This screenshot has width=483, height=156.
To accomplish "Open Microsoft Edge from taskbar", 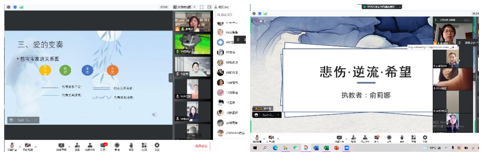I will click(275, 148).
